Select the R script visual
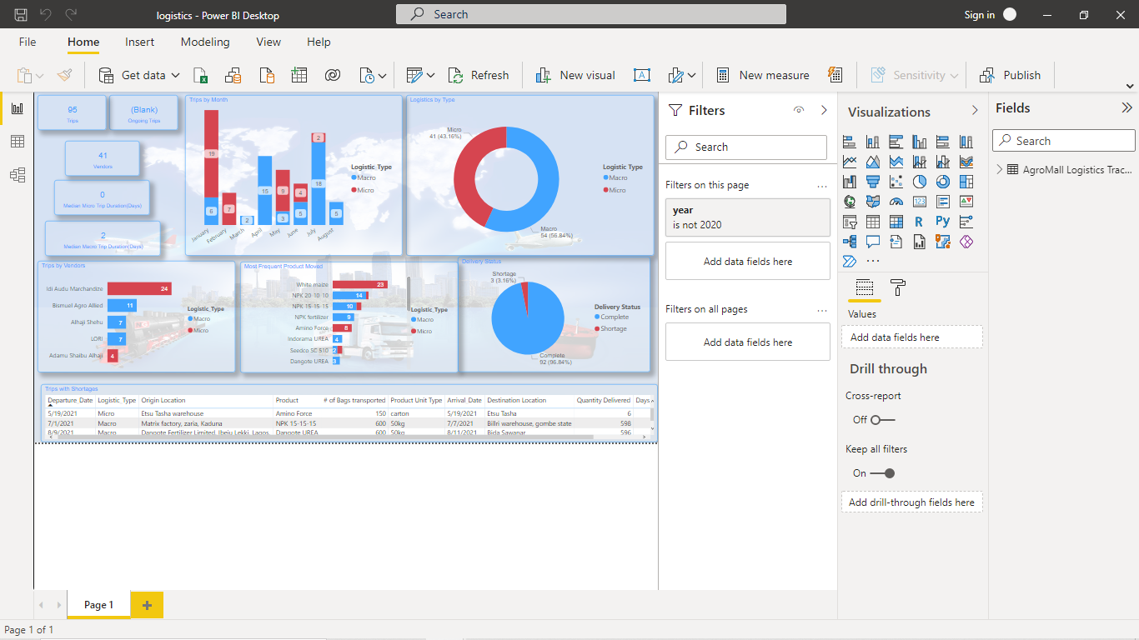 tap(919, 222)
